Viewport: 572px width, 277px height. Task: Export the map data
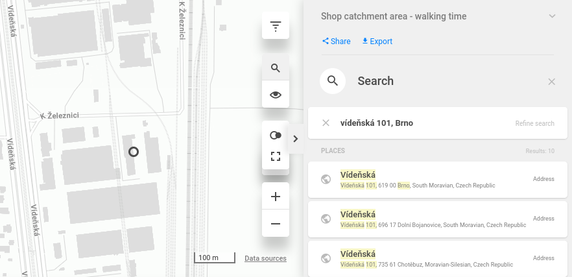tap(377, 42)
